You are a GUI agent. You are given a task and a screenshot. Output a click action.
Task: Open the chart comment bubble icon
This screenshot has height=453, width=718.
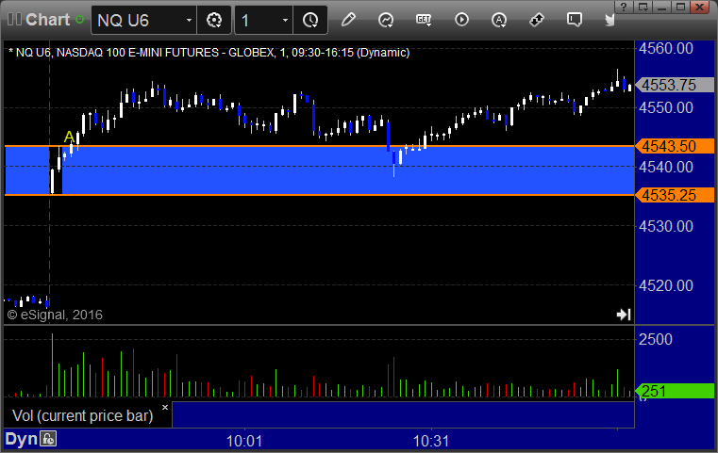click(575, 20)
